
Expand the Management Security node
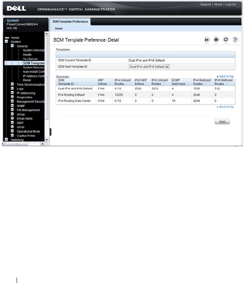point(12,101)
